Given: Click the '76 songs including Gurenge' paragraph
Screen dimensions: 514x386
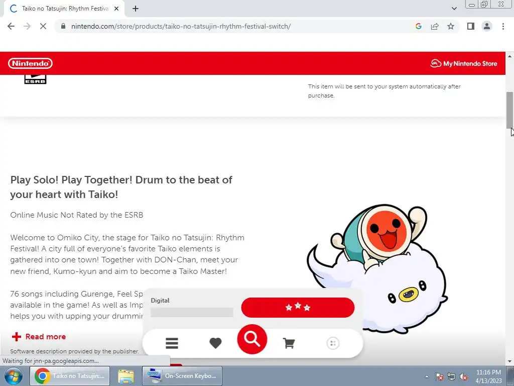Looking at the screenshot, I should click(x=77, y=305).
